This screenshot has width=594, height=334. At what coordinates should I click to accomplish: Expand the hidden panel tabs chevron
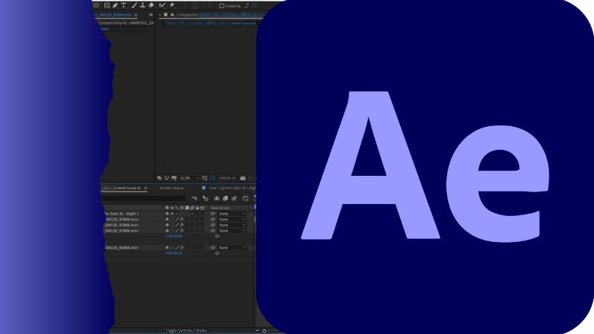click(151, 15)
